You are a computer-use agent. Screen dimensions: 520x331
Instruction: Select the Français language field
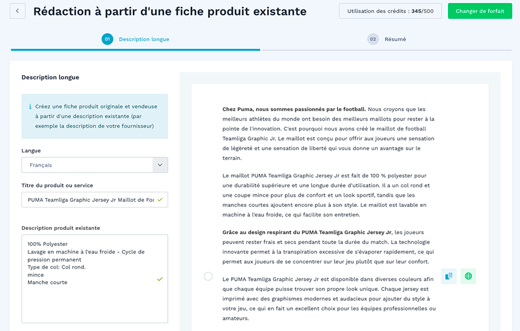95,165
